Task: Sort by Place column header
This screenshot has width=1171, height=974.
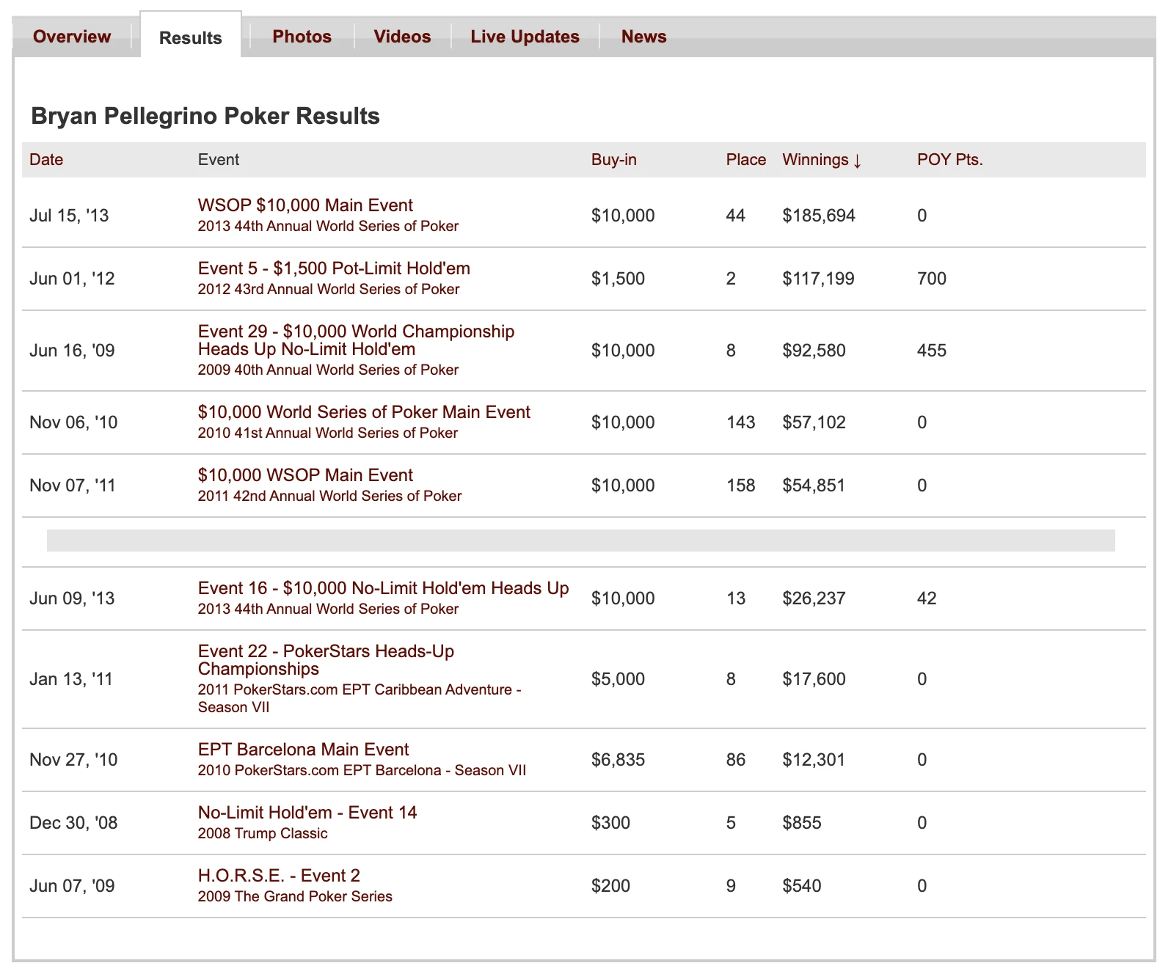Action: point(745,160)
